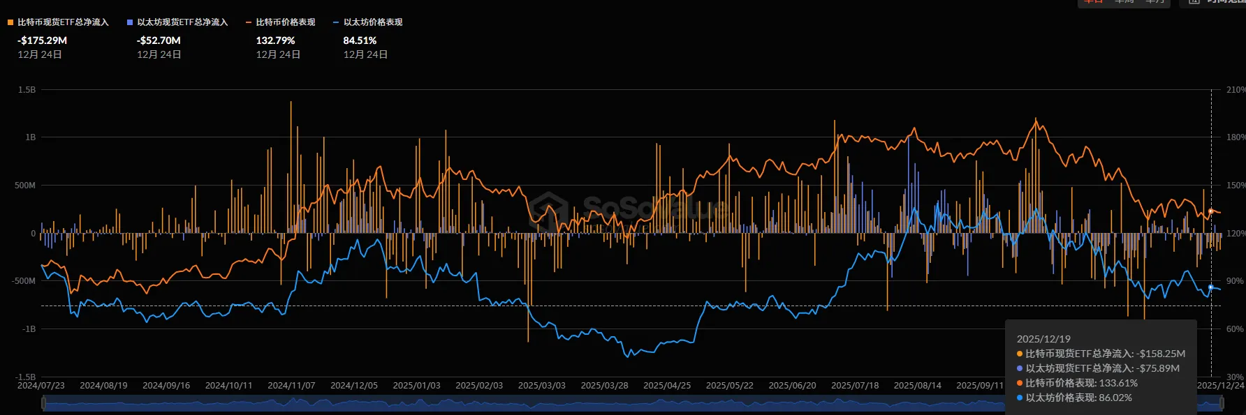
Task: Click the -$175.29M net inflow value
Action: point(43,40)
